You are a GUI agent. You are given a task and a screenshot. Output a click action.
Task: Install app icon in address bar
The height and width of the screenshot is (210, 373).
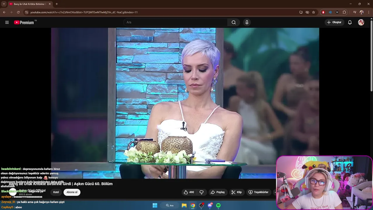point(301,12)
